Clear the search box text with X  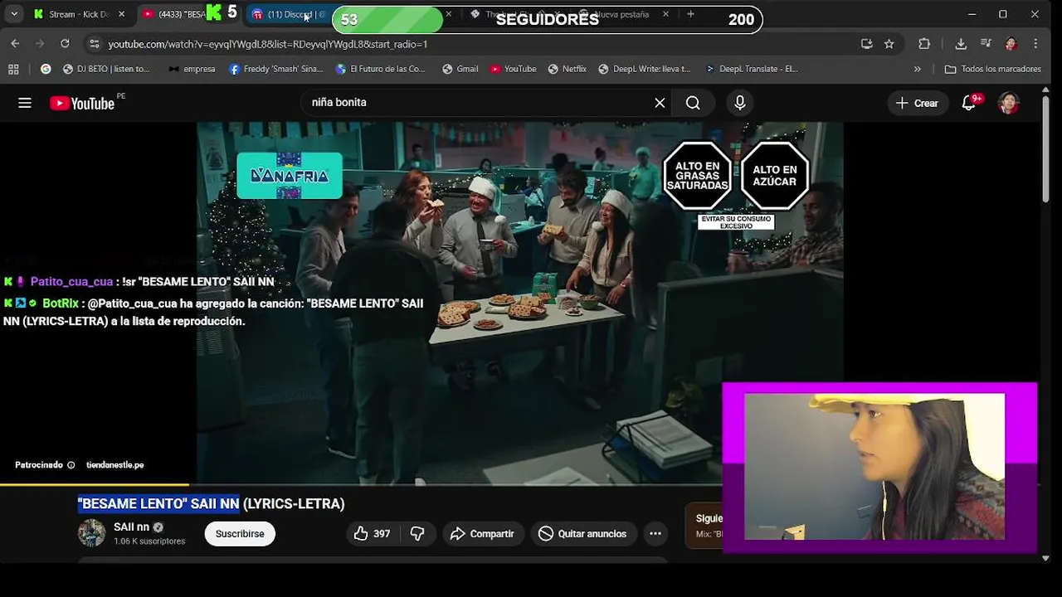pyautogui.click(x=660, y=103)
